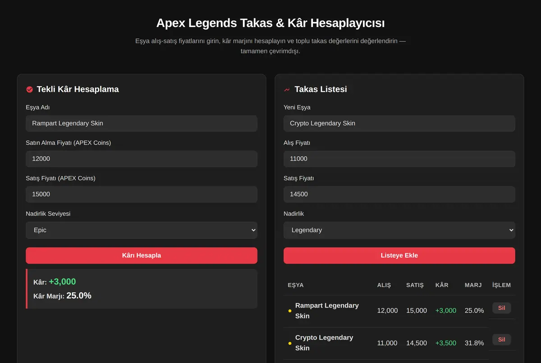Click the EŞYA column header
Viewport: 541px width, 363px height.
(x=296, y=285)
